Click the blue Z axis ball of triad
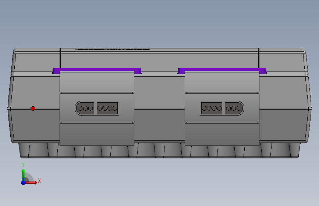This screenshot has width=319, height=206. 23,183
